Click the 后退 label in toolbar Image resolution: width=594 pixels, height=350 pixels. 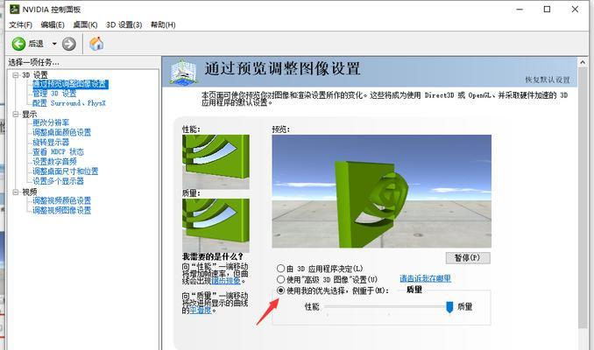pyautogui.click(x=36, y=44)
